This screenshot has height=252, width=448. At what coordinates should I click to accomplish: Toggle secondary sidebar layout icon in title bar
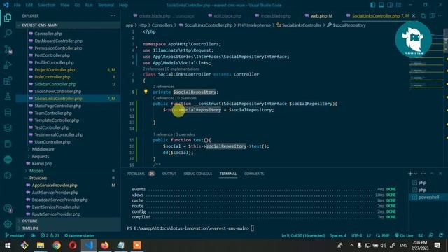390,5
